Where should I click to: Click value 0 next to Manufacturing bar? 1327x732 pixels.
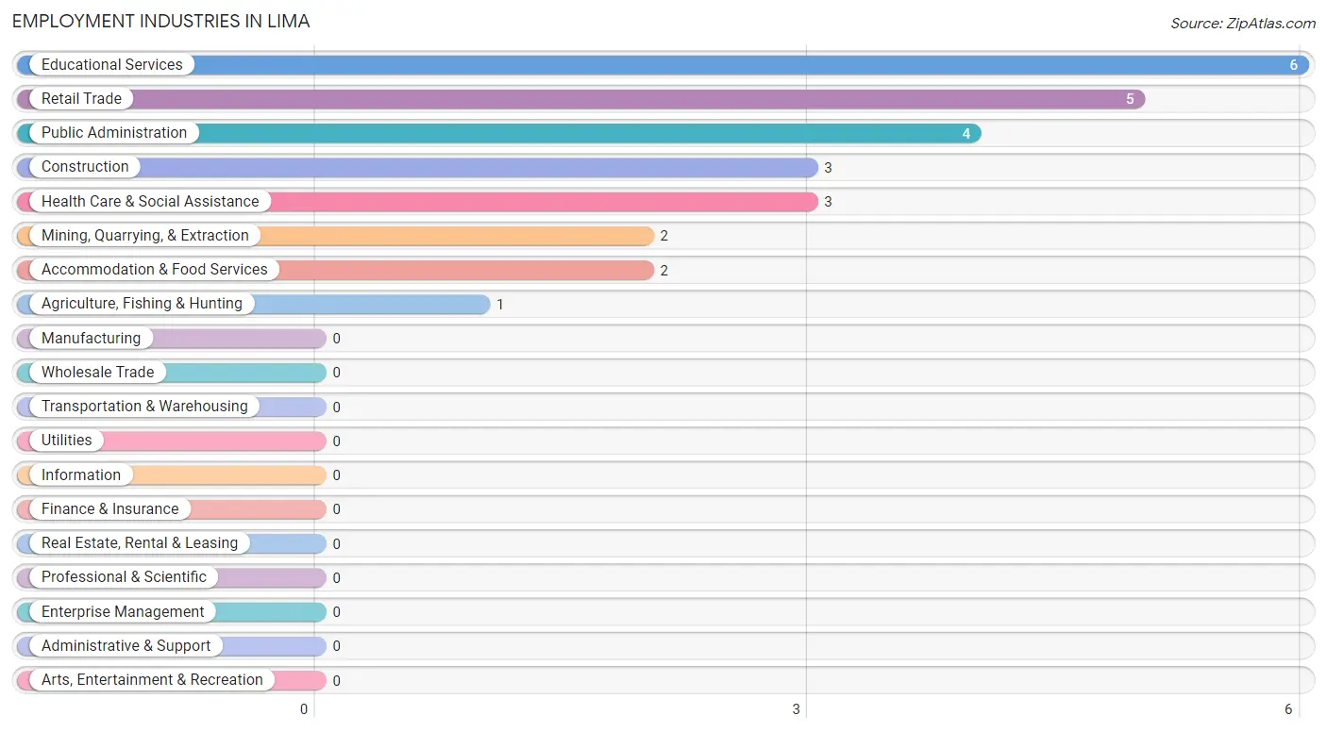click(336, 339)
